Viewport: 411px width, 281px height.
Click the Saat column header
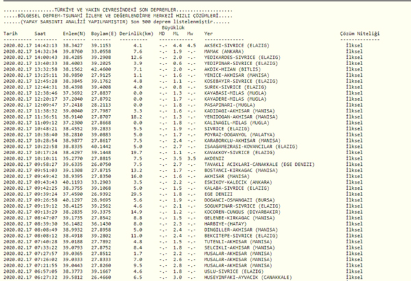(x=40, y=34)
